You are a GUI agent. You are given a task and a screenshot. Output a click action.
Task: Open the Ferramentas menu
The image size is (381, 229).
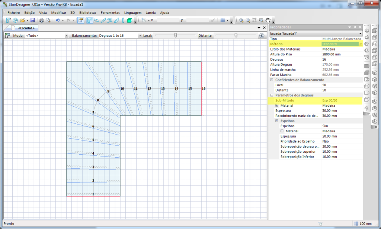click(110, 12)
